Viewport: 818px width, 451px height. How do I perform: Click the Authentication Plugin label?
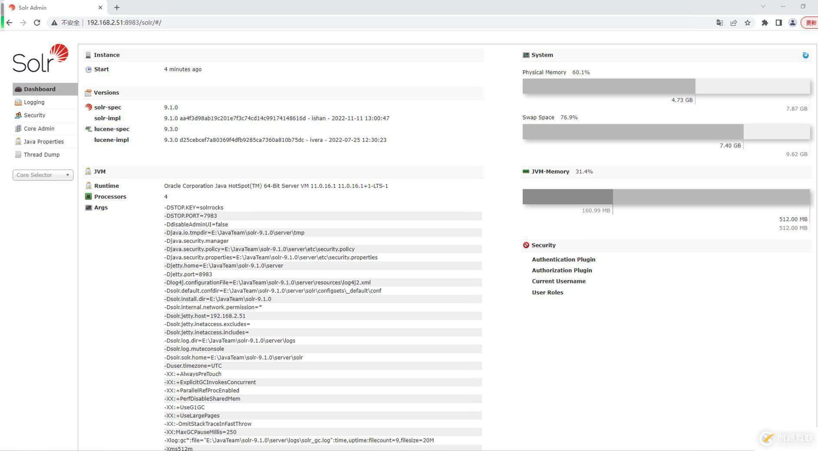click(564, 259)
